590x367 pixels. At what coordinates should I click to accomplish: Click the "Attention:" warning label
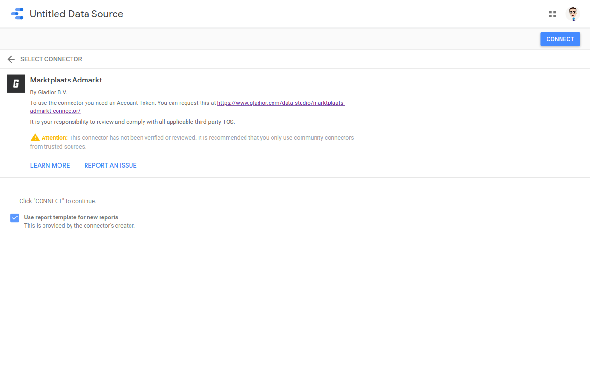point(55,138)
